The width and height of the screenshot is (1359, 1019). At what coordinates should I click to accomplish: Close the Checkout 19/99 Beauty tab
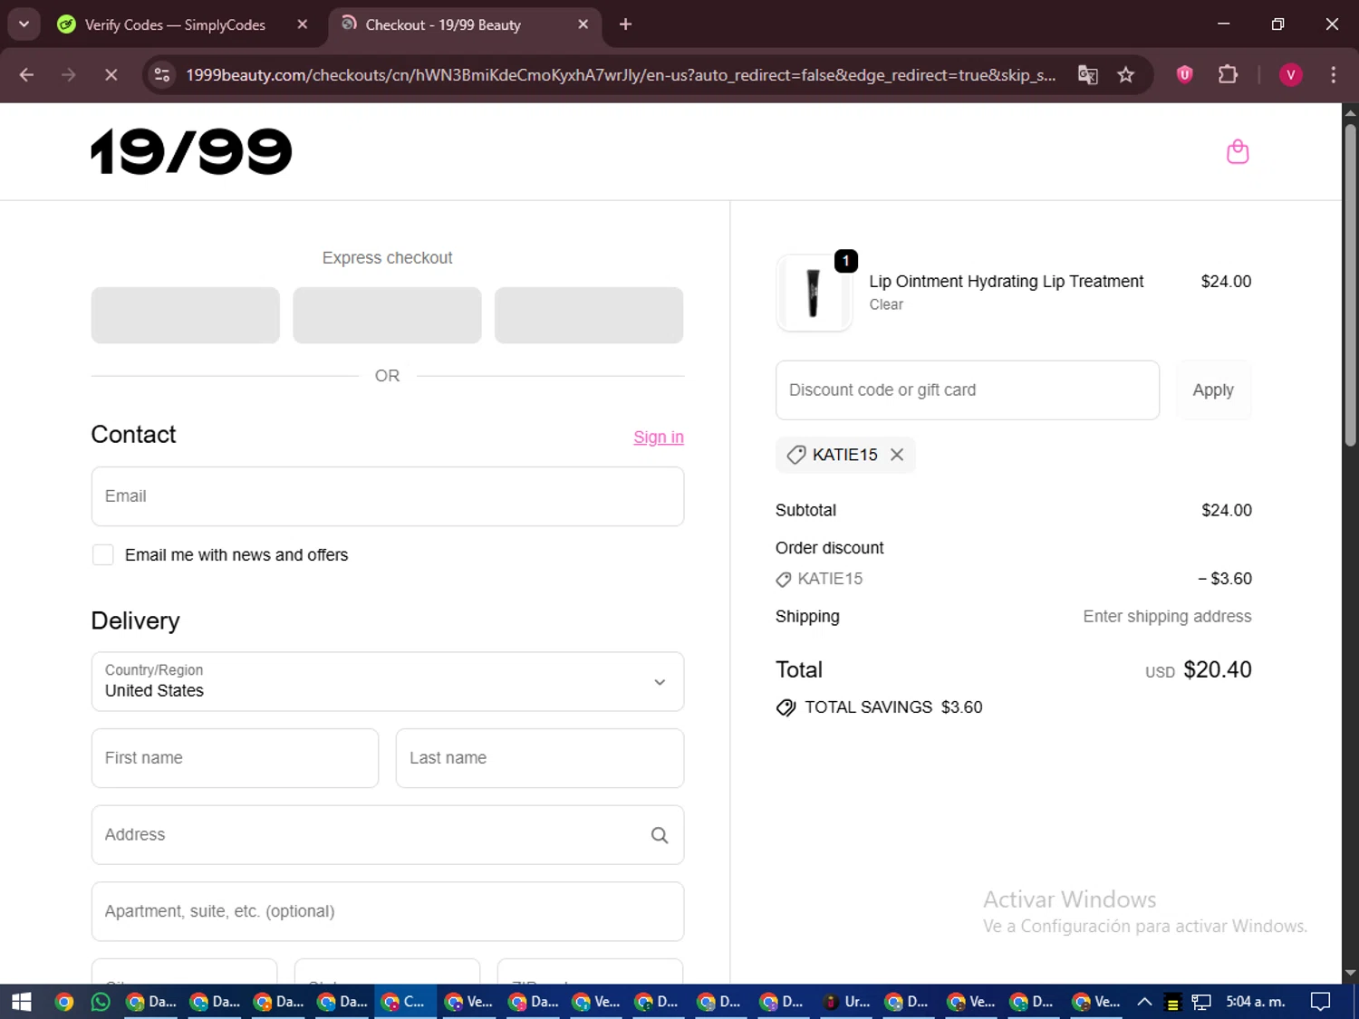click(583, 24)
